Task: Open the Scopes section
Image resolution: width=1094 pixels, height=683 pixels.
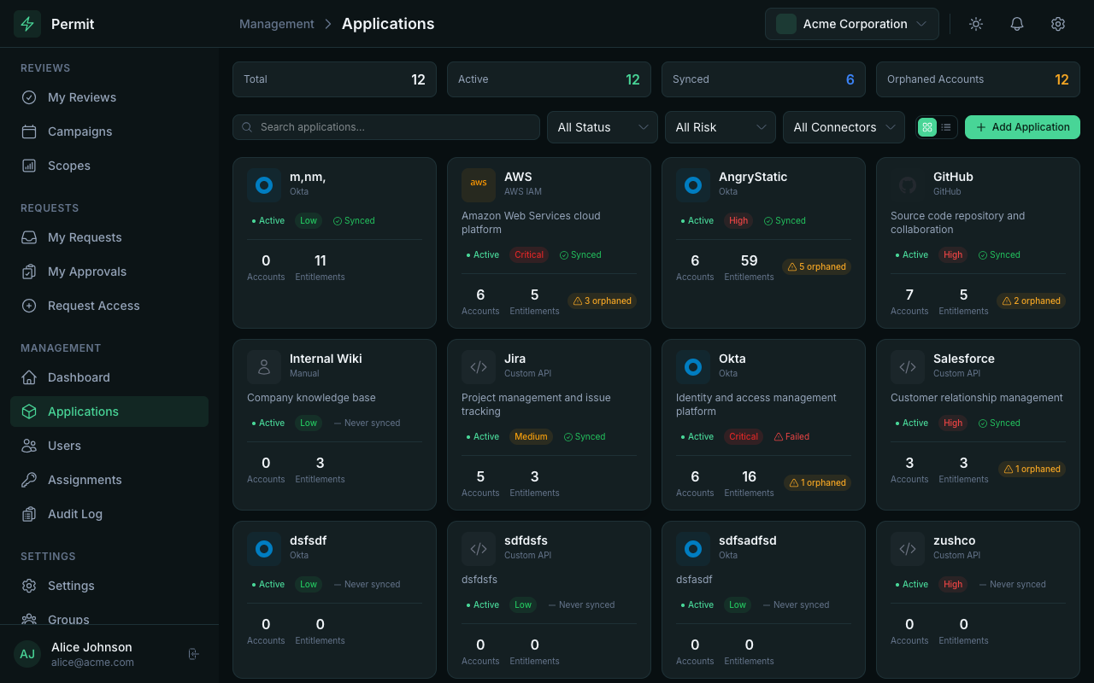Action: coord(68,166)
